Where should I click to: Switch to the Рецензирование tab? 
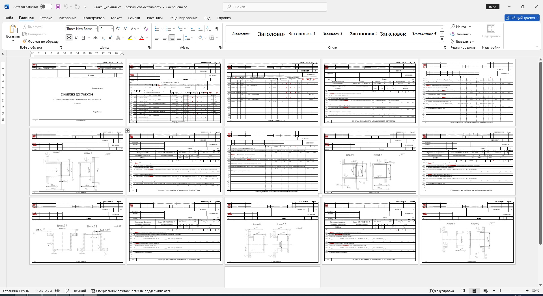click(x=183, y=18)
